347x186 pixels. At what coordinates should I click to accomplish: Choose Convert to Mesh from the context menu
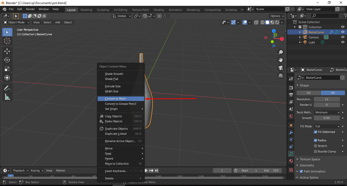click(x=116, y=98)
